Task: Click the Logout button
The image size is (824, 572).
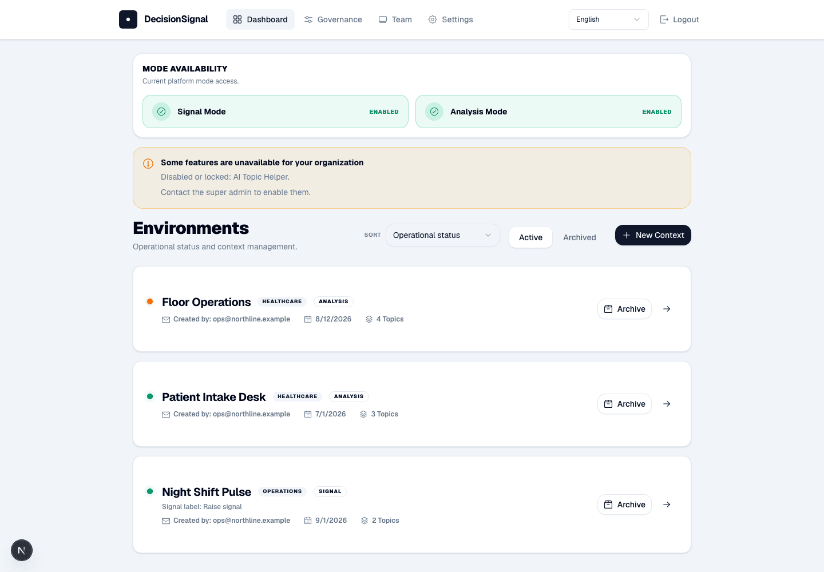Action: coord(680,19)
